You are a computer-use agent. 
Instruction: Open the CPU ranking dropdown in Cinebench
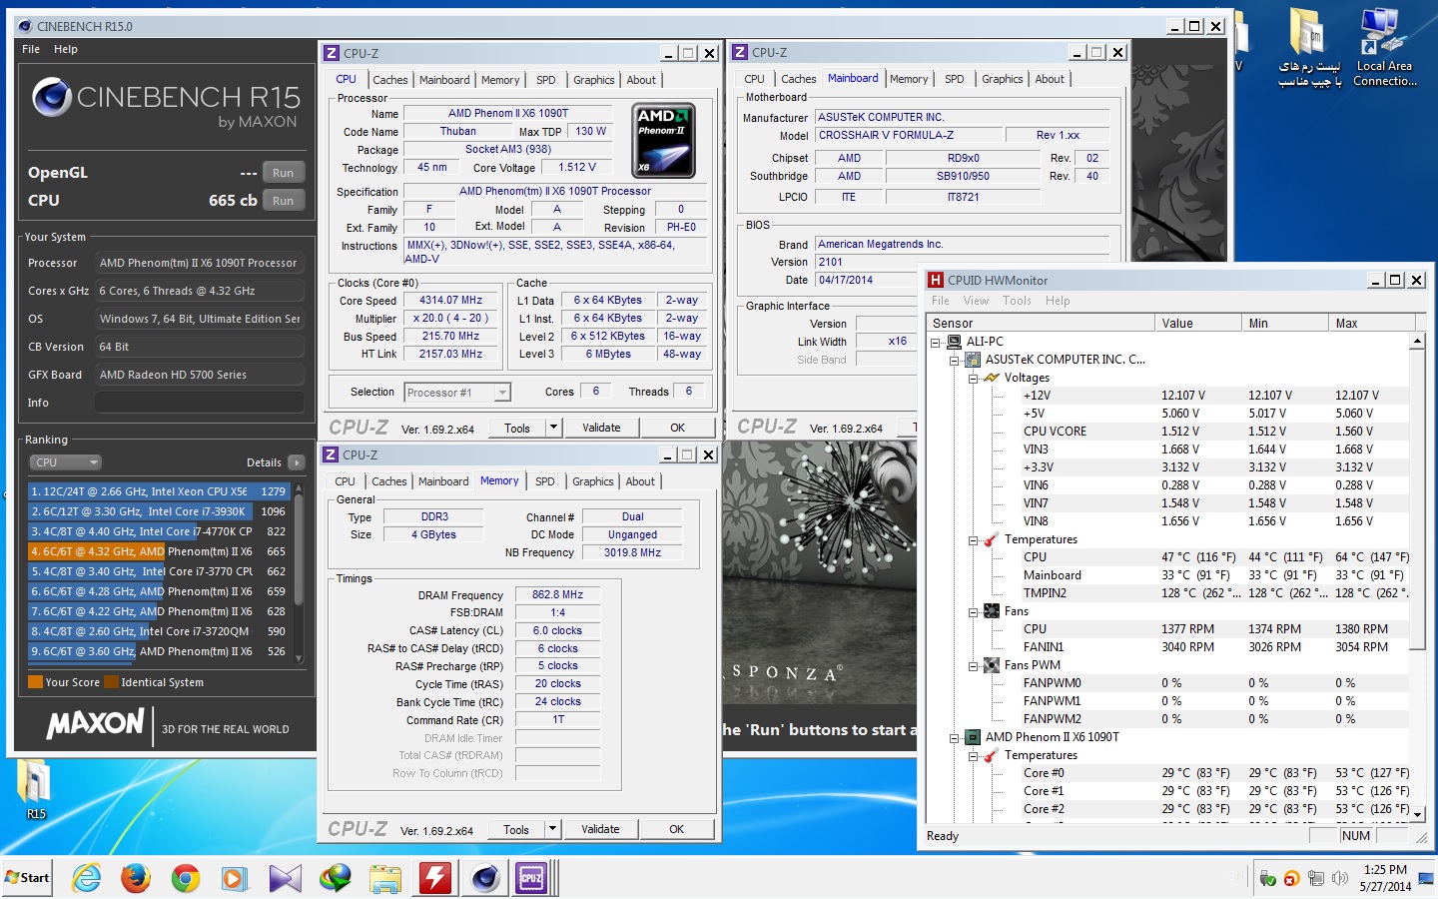66,462
